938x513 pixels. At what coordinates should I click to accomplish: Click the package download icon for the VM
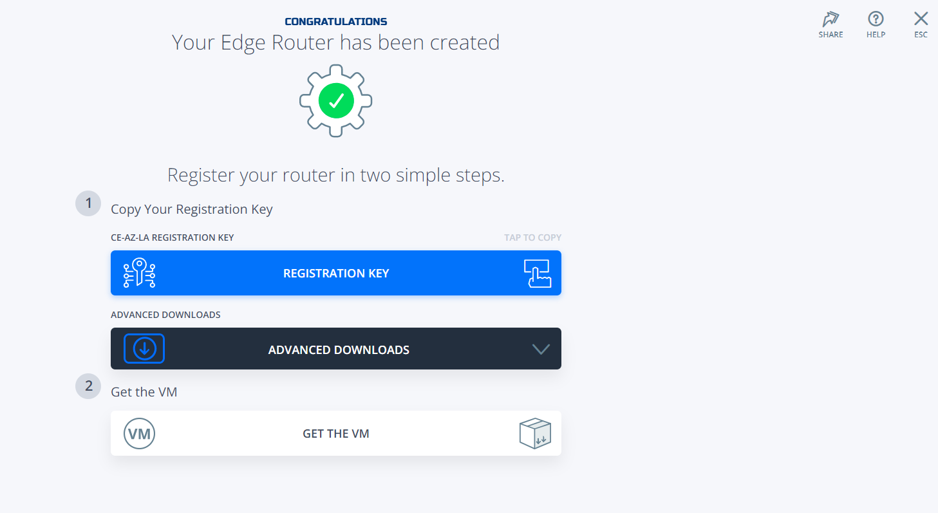[x=535, y=433]
